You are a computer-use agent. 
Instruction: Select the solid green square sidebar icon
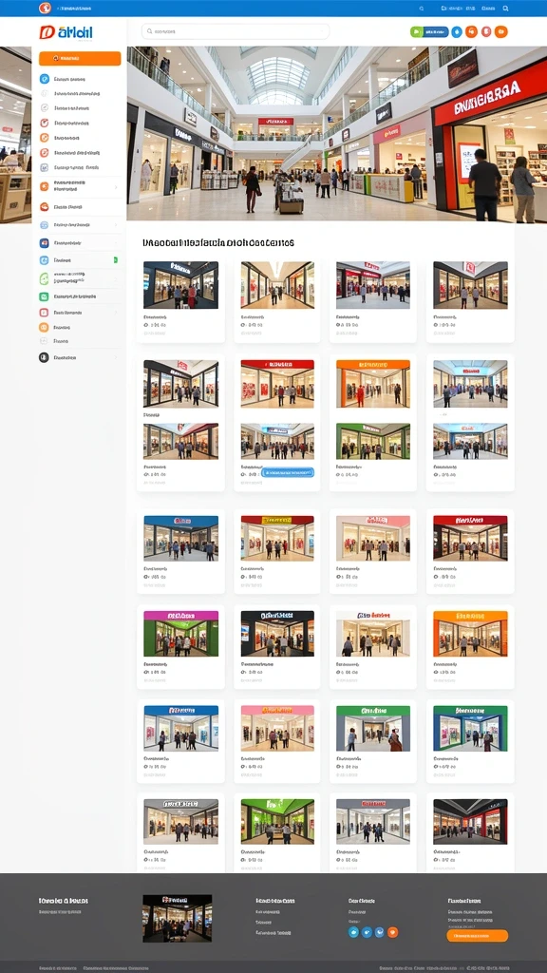[x=44, y=296]
